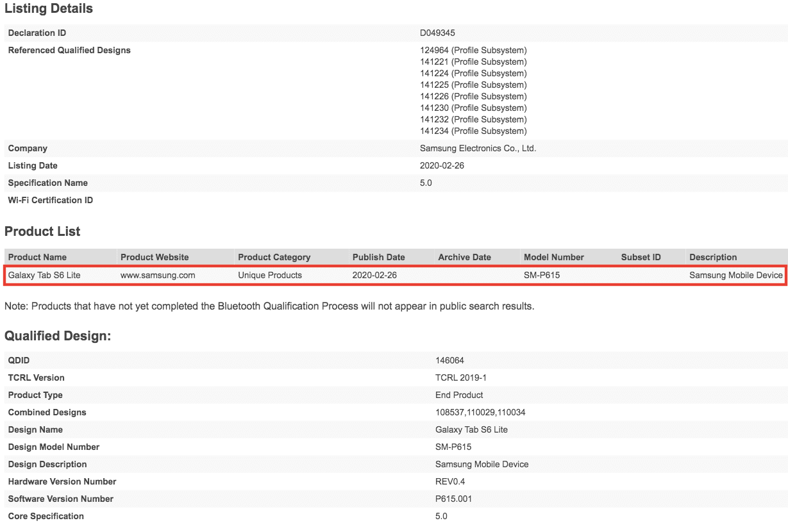Click the QDID value 146064

click(x=449, y=360)
